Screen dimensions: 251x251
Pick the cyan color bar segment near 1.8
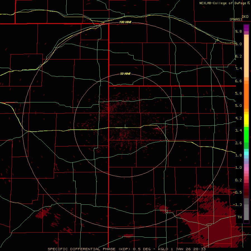246,153
